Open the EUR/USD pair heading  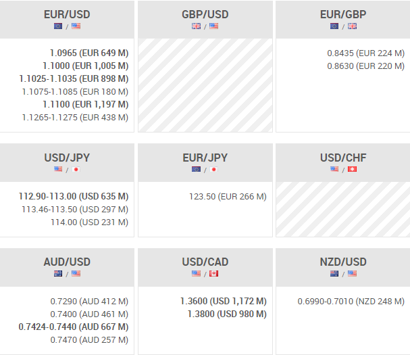point(67,14)
